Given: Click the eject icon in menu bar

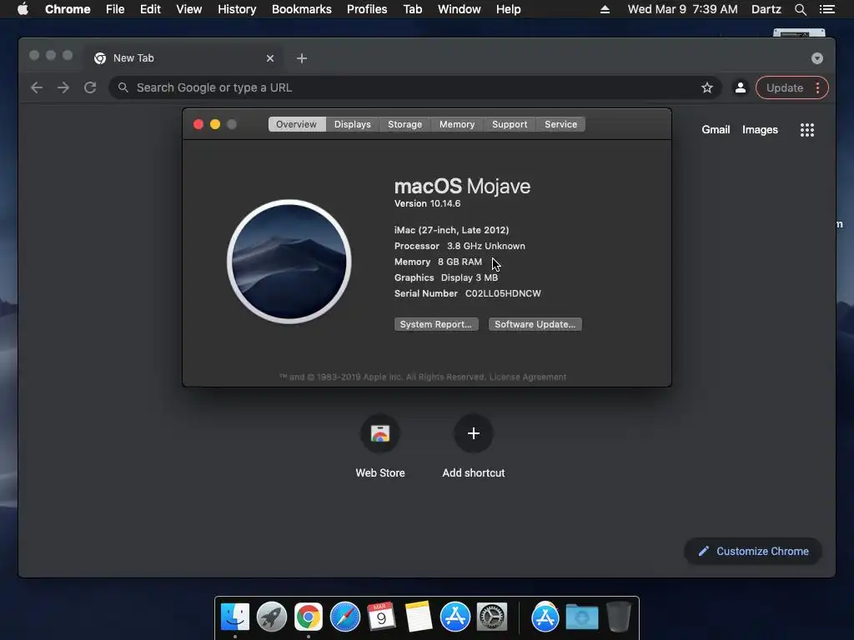Looking at the screenshot, I should click(605, 9).
